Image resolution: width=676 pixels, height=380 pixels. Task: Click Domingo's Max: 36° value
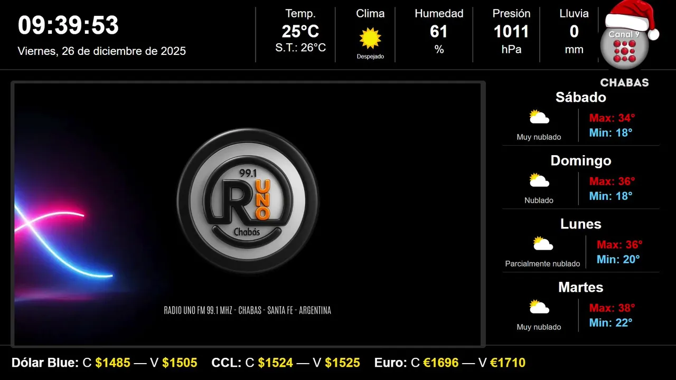point(612,181)
